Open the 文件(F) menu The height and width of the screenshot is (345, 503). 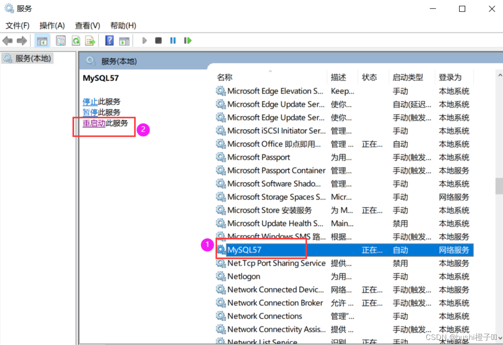(18, 25)
